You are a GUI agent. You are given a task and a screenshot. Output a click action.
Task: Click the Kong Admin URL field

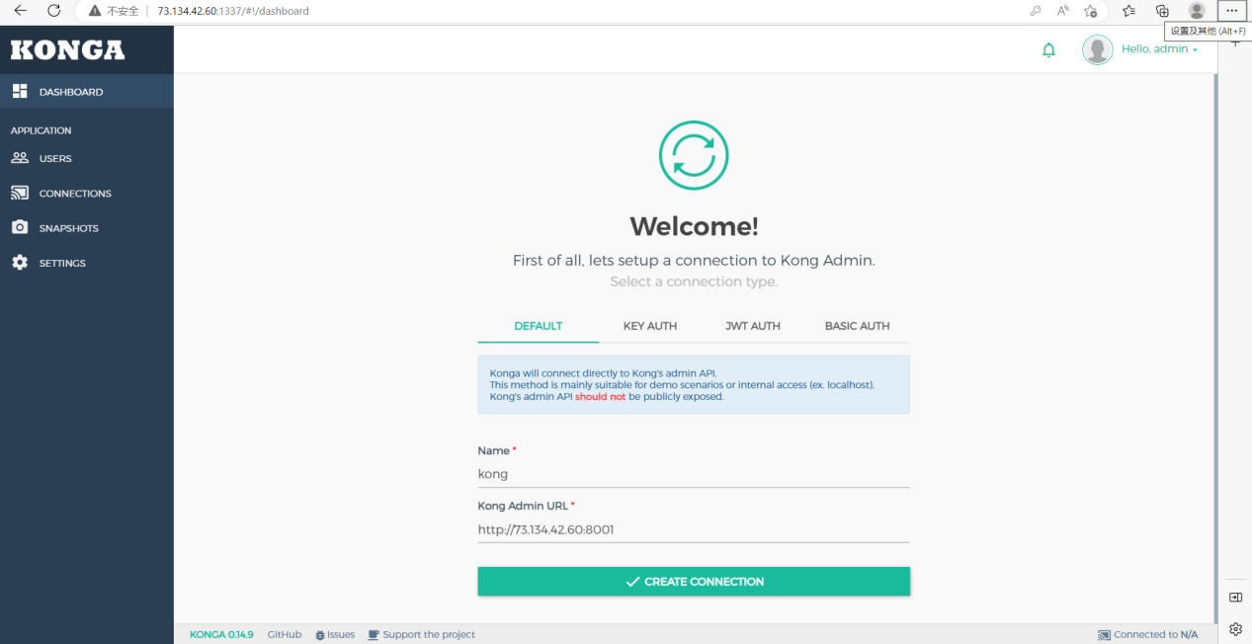(694, 529)
